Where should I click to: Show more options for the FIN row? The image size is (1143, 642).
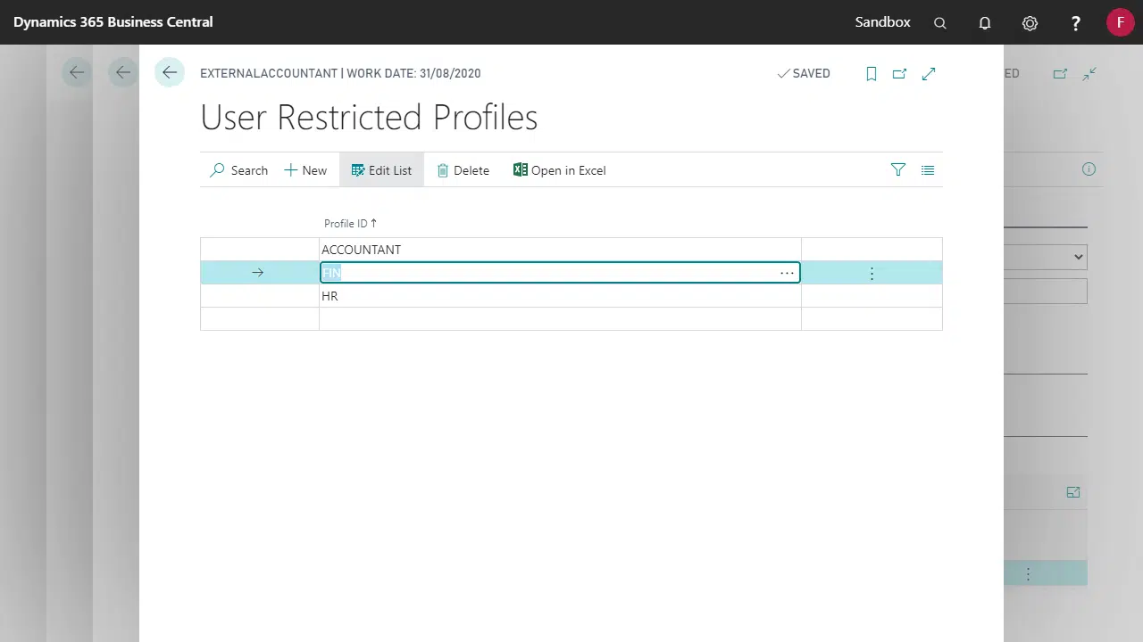[x=872, y=274]
